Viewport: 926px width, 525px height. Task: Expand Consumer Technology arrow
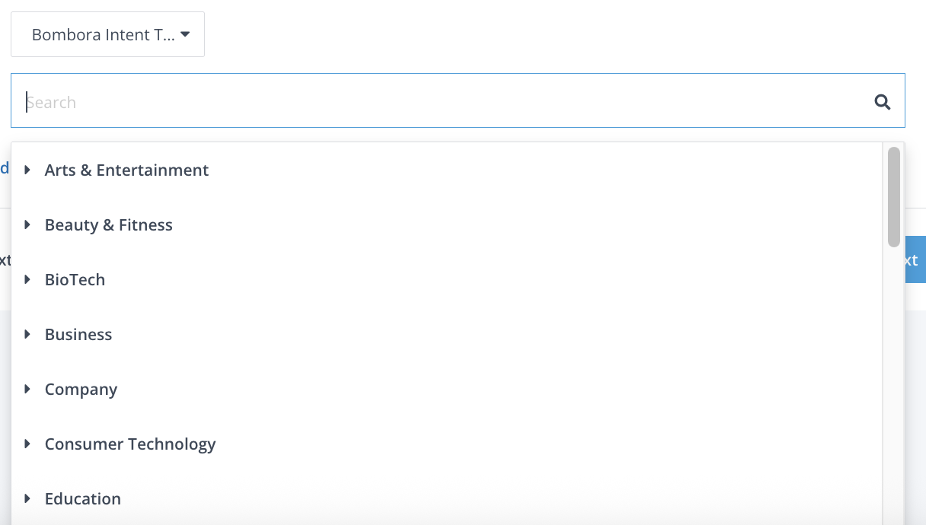pos(27,444)
